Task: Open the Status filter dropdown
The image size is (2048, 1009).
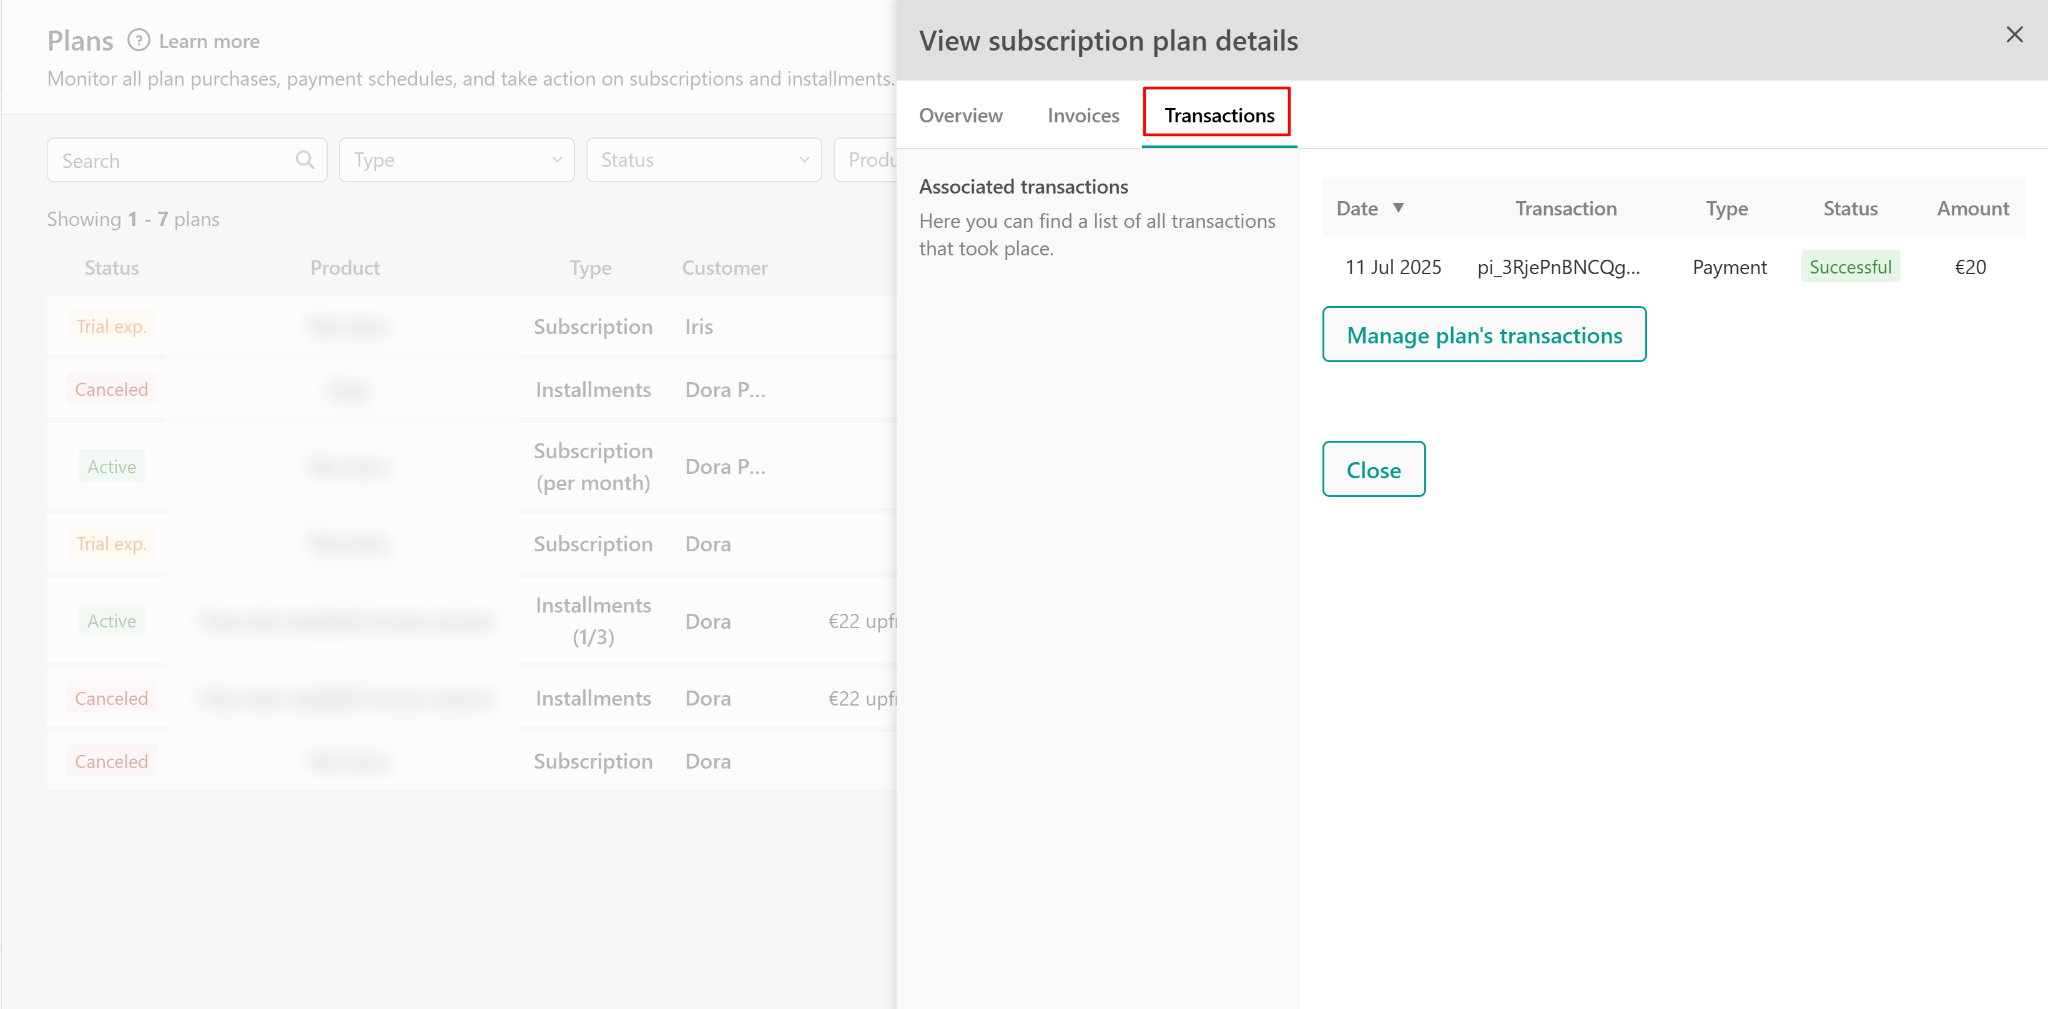Action: pyautogui.click(x=703, y=160)
